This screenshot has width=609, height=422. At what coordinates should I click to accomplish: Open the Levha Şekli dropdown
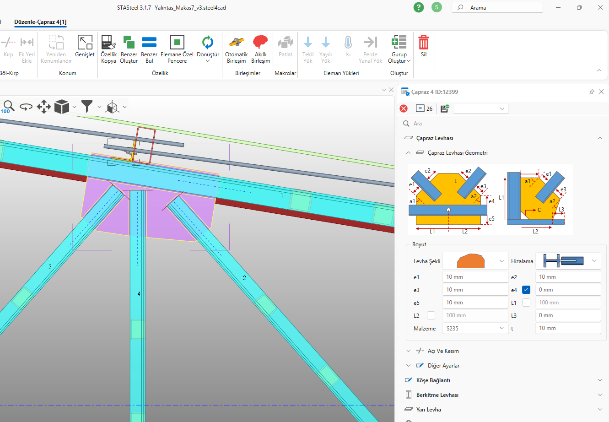[475, 261]
